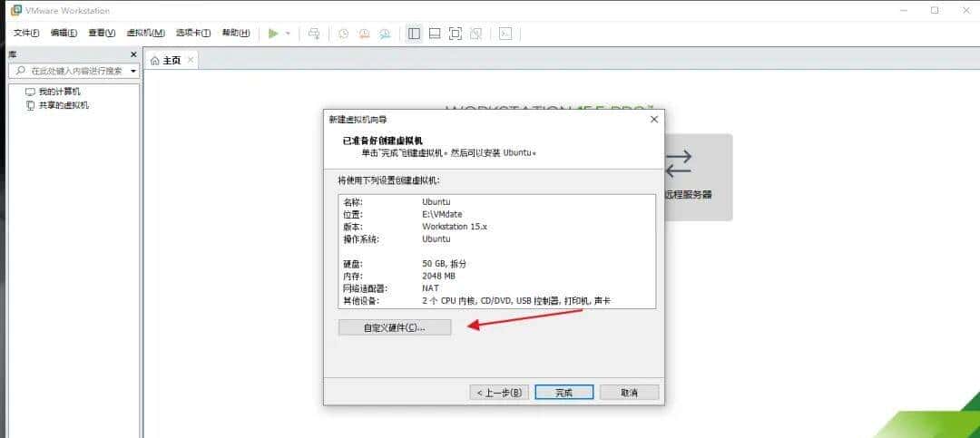Click the monitor icon beside 我的计算机
This screenshot has width=980, height=438.
pyautogui.click(x=30, y=92)
